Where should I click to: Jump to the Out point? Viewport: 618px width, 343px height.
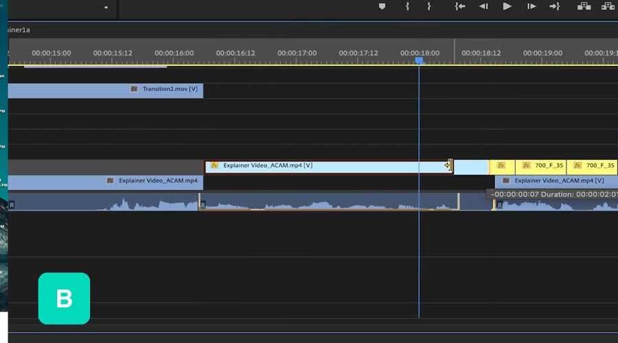(x=555, y=6)
